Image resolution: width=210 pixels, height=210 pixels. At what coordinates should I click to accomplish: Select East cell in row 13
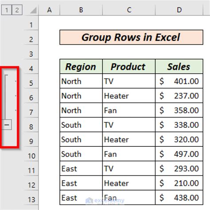click(81, 198)
